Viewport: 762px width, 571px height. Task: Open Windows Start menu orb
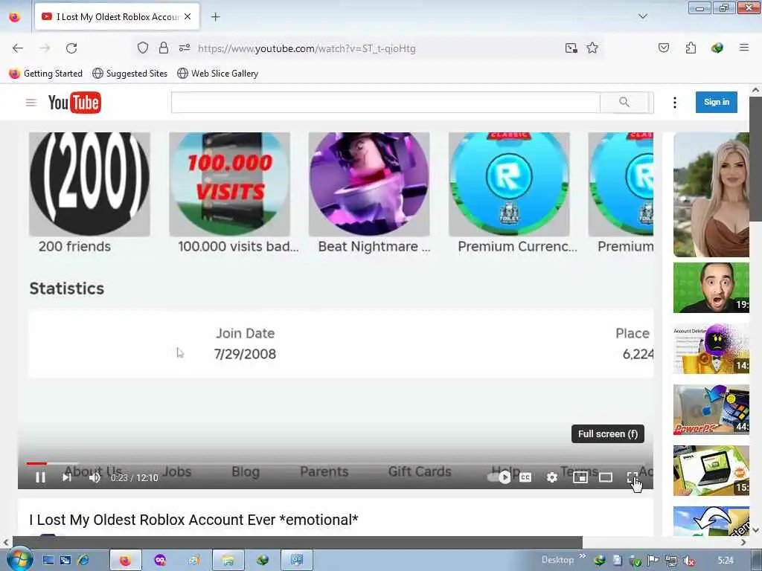[19, 559]
